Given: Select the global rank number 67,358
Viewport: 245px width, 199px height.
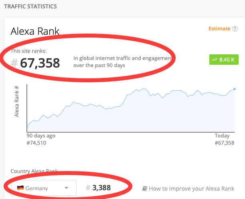Looking at the screenshot, I should [40, 63].
